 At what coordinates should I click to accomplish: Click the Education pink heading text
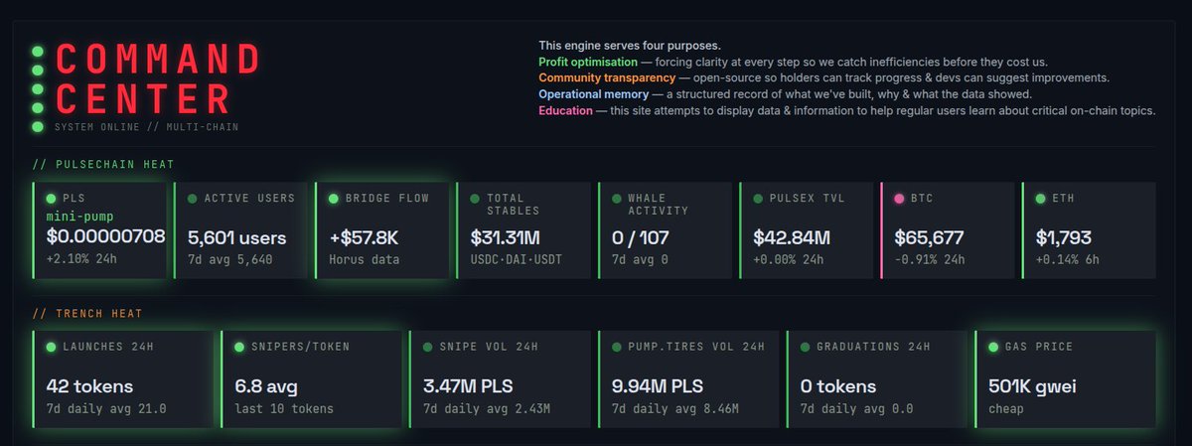[x=566, y=110]
